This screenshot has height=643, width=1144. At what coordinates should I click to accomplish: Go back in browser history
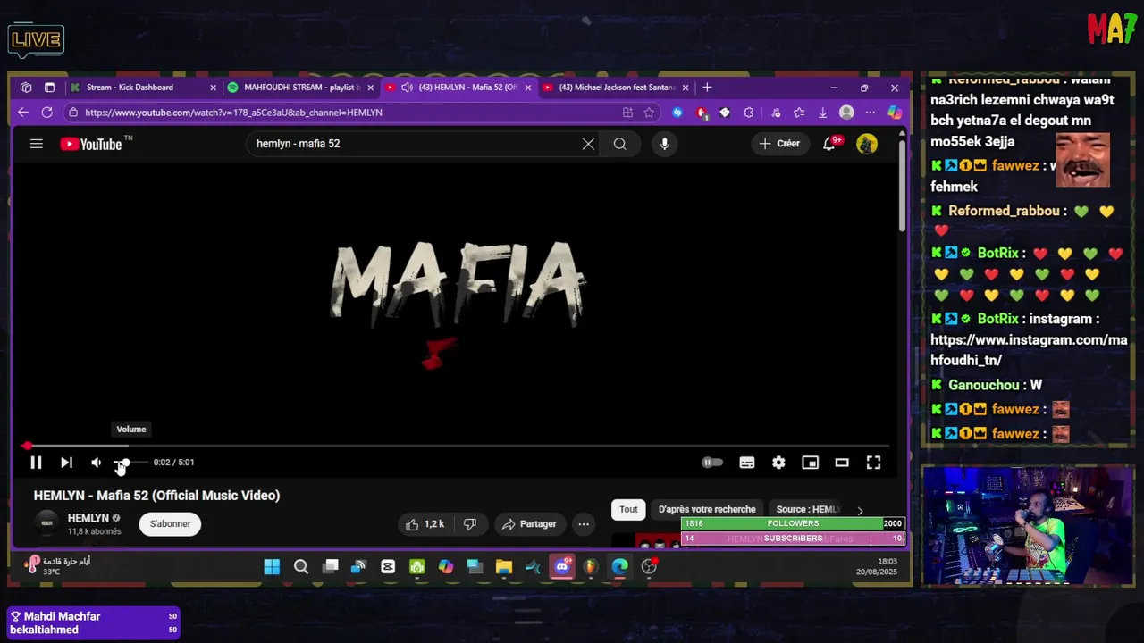tap(23, 113)
